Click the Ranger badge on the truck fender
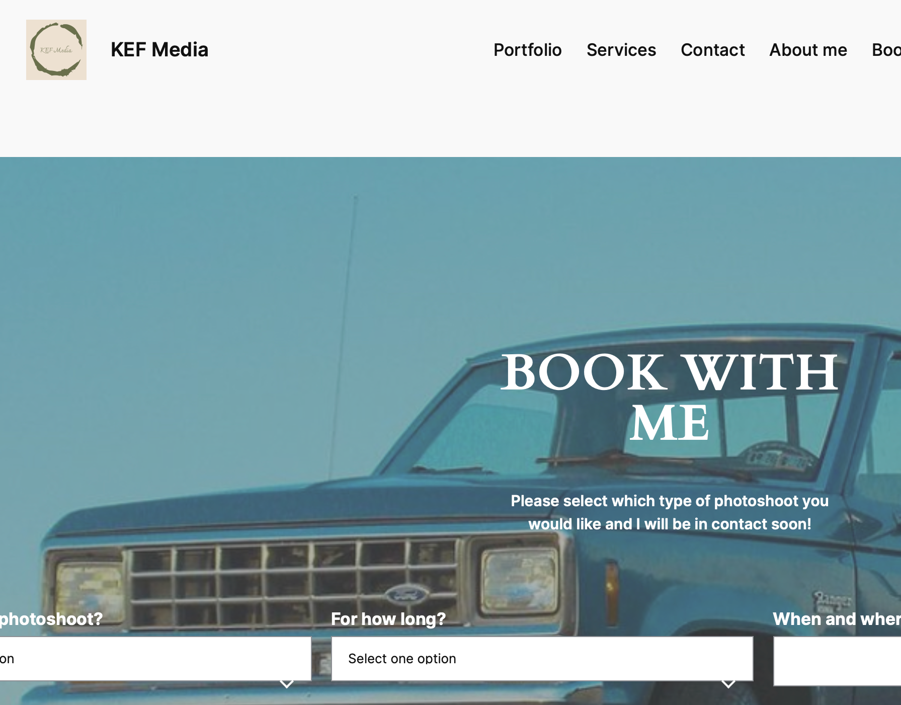Image resolution: width=901 pixels, height=705 pixels. (833, 601)
